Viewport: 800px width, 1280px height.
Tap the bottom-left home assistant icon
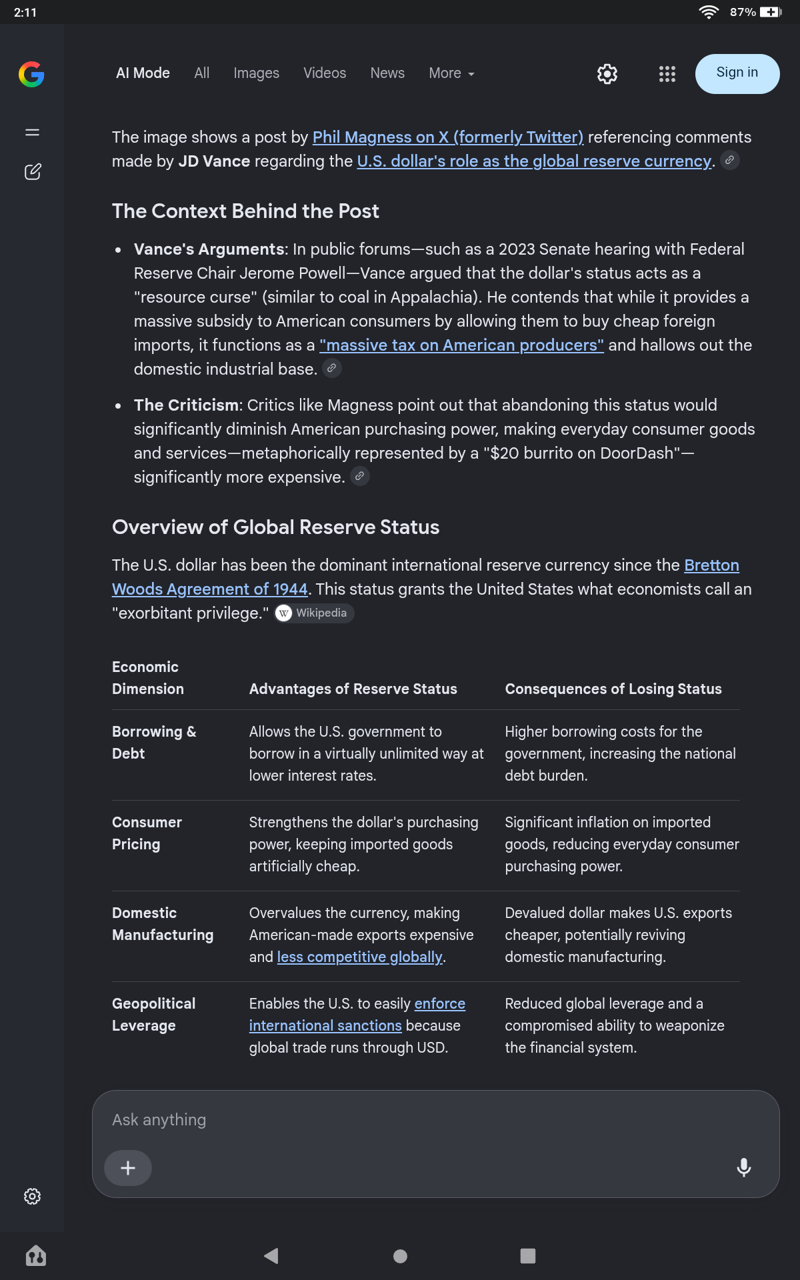tap(36, 1256)
